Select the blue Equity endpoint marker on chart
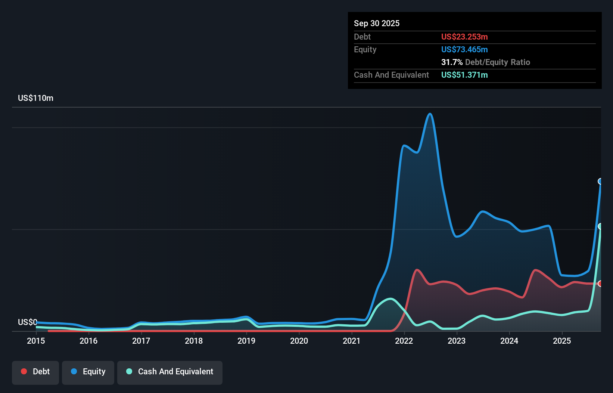 pos(601,182)
